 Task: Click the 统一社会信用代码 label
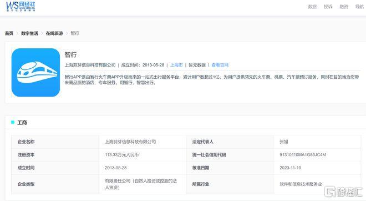(x=209, y=155)
